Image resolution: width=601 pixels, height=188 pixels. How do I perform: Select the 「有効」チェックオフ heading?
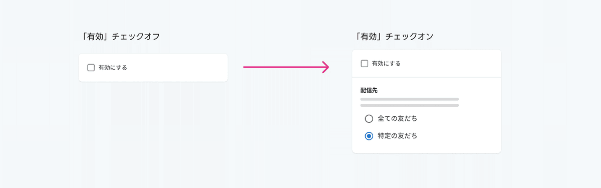120,37
